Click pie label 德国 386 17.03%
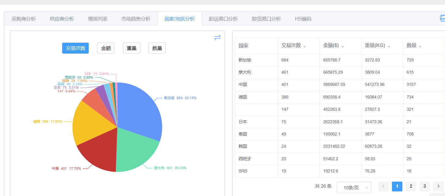The image size is (445, 196). [48, 121]
